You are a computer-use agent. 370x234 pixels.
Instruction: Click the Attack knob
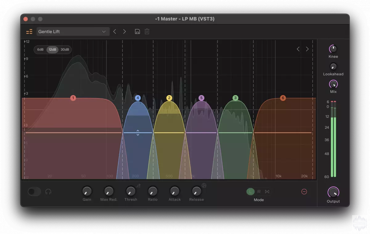click(175, 191)
